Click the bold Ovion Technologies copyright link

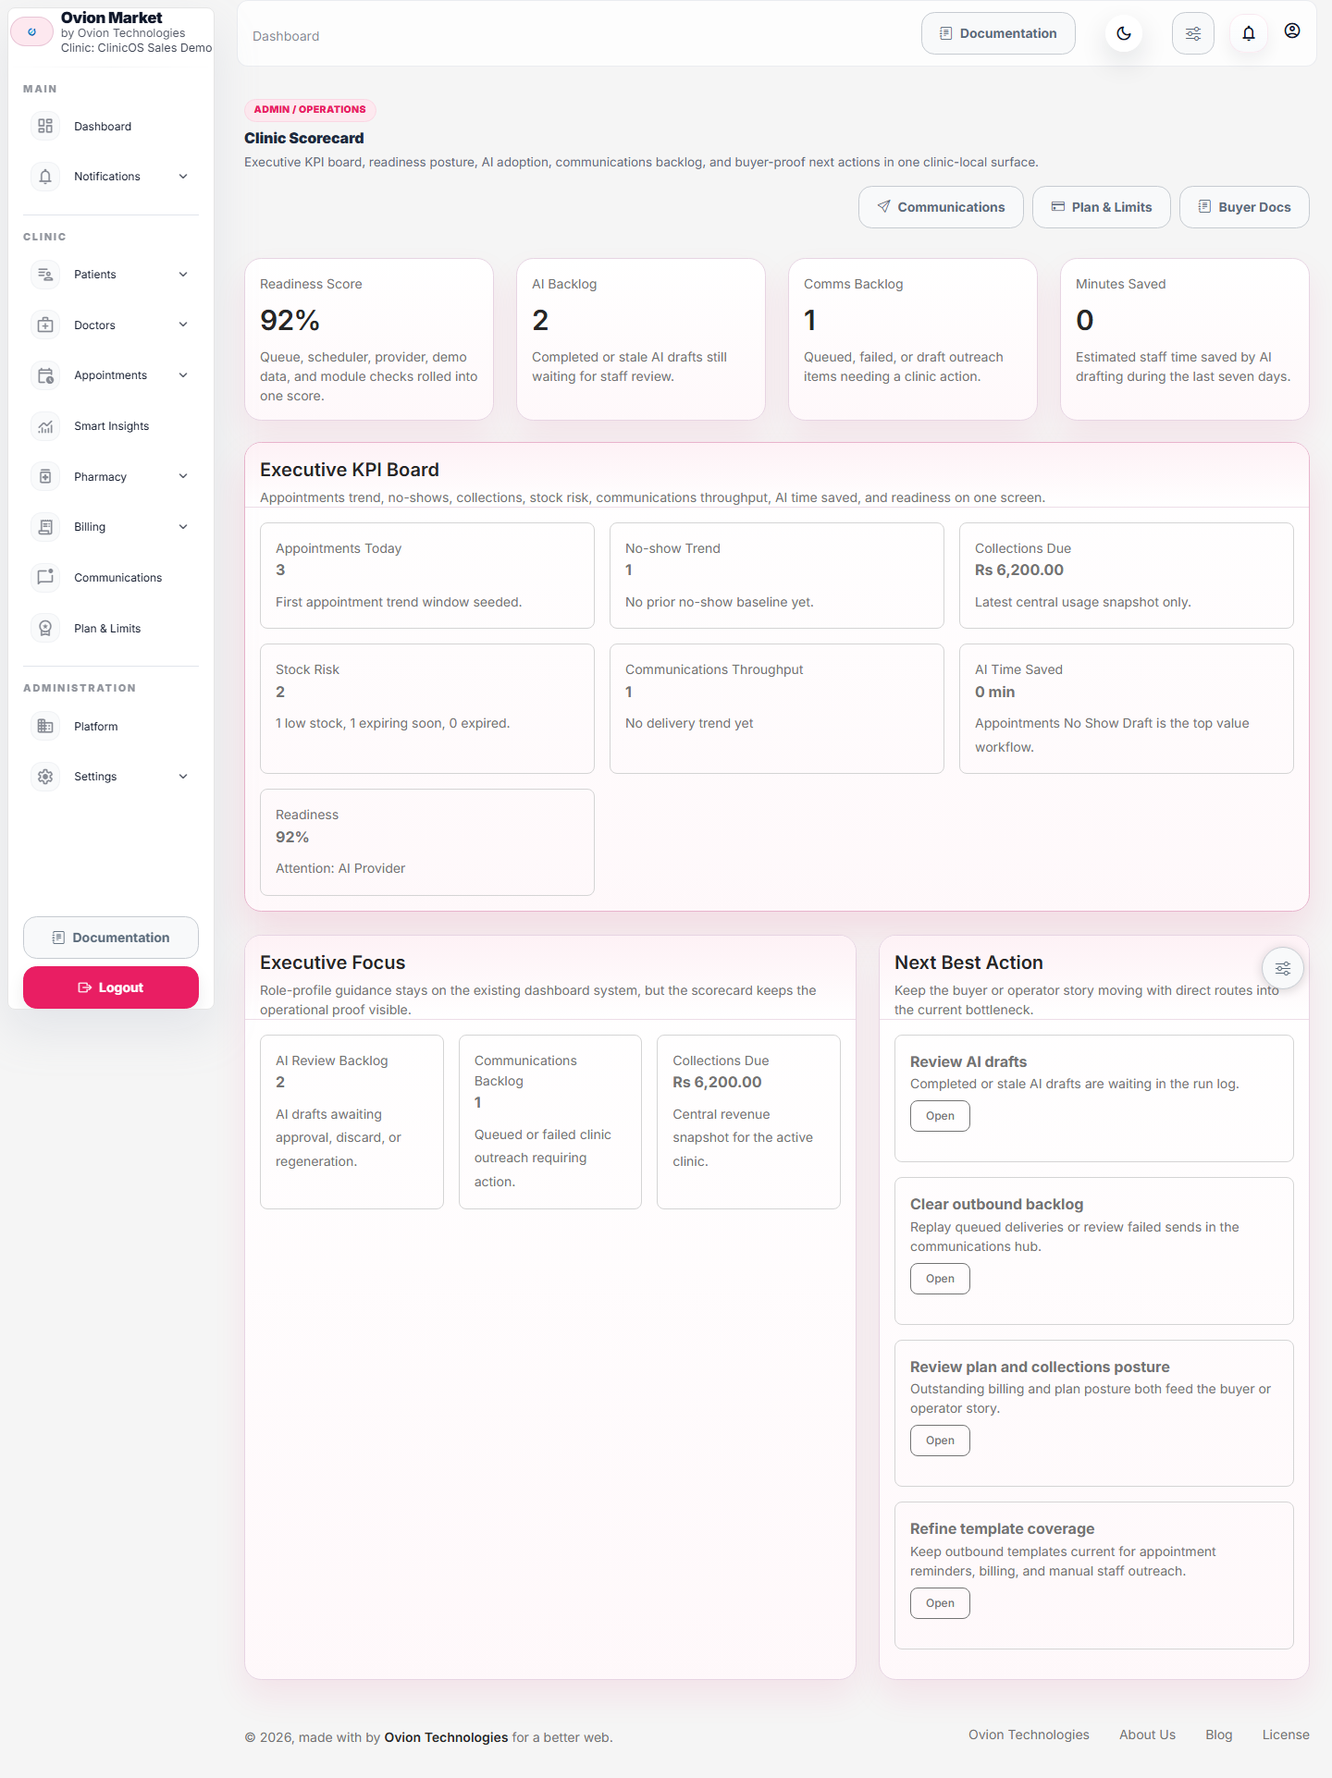point(446,1737)
